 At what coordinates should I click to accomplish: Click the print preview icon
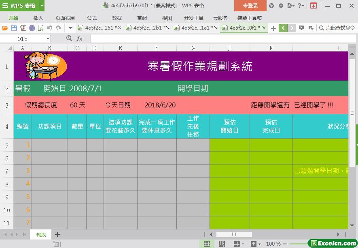coord(40,28)
